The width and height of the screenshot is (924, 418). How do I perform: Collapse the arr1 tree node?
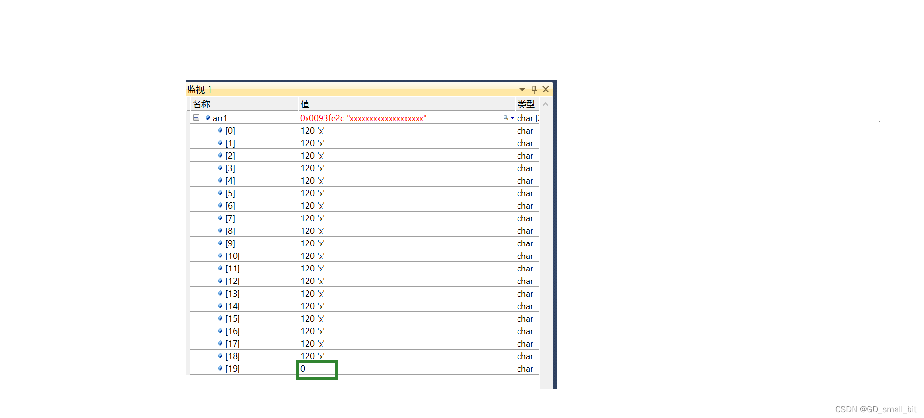click(196, 118)
